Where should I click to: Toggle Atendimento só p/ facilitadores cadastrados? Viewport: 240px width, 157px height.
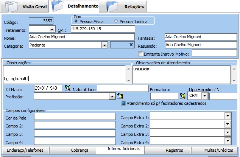coord(123,103)
